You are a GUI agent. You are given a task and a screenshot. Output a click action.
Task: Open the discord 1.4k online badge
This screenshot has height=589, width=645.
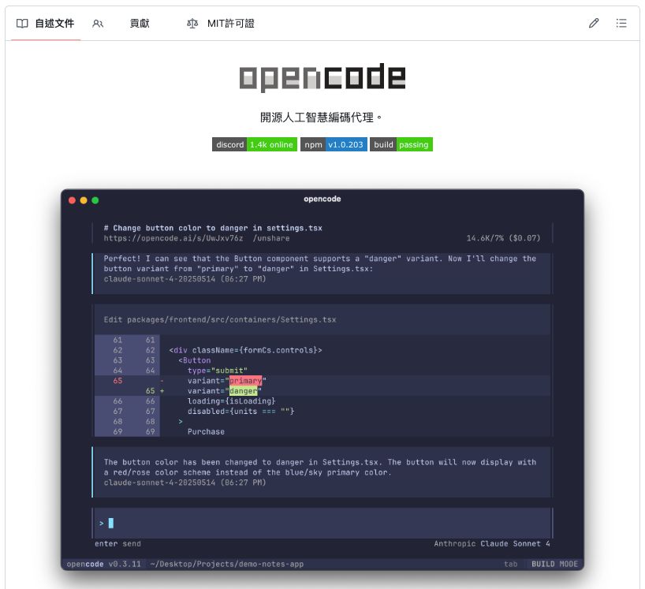[255, 144]
